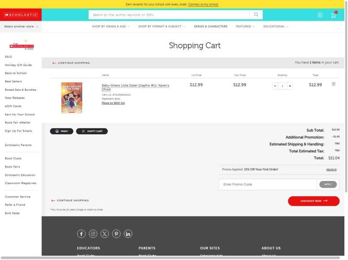348x260 pixels.
Task: Expand the Select another store dropdown
Action: click(21, 27)
